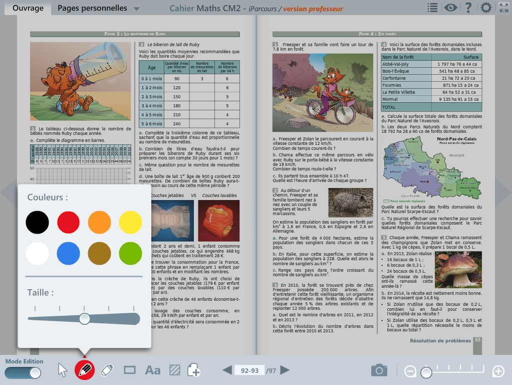The height and width of the screenshot is (385, 512).
Task: Click the '0 à 1 mois' table row
Action: [189, 79]
